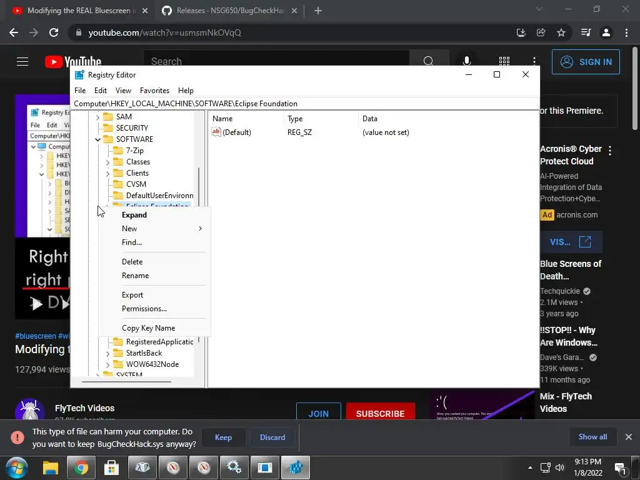This screenshot has width=640, height=480.
Task: Select the 7-Zip registry key
Action: click(x=135, y=151)
